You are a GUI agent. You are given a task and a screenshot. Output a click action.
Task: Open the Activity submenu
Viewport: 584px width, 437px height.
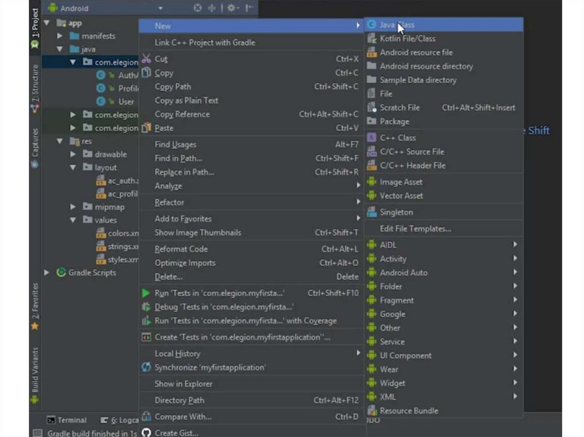click(x=393, y=259)
